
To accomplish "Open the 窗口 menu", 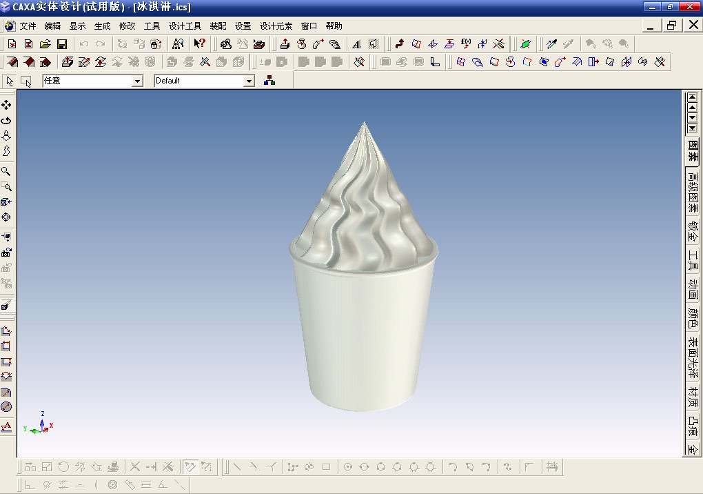I will [x=309, y=26].
